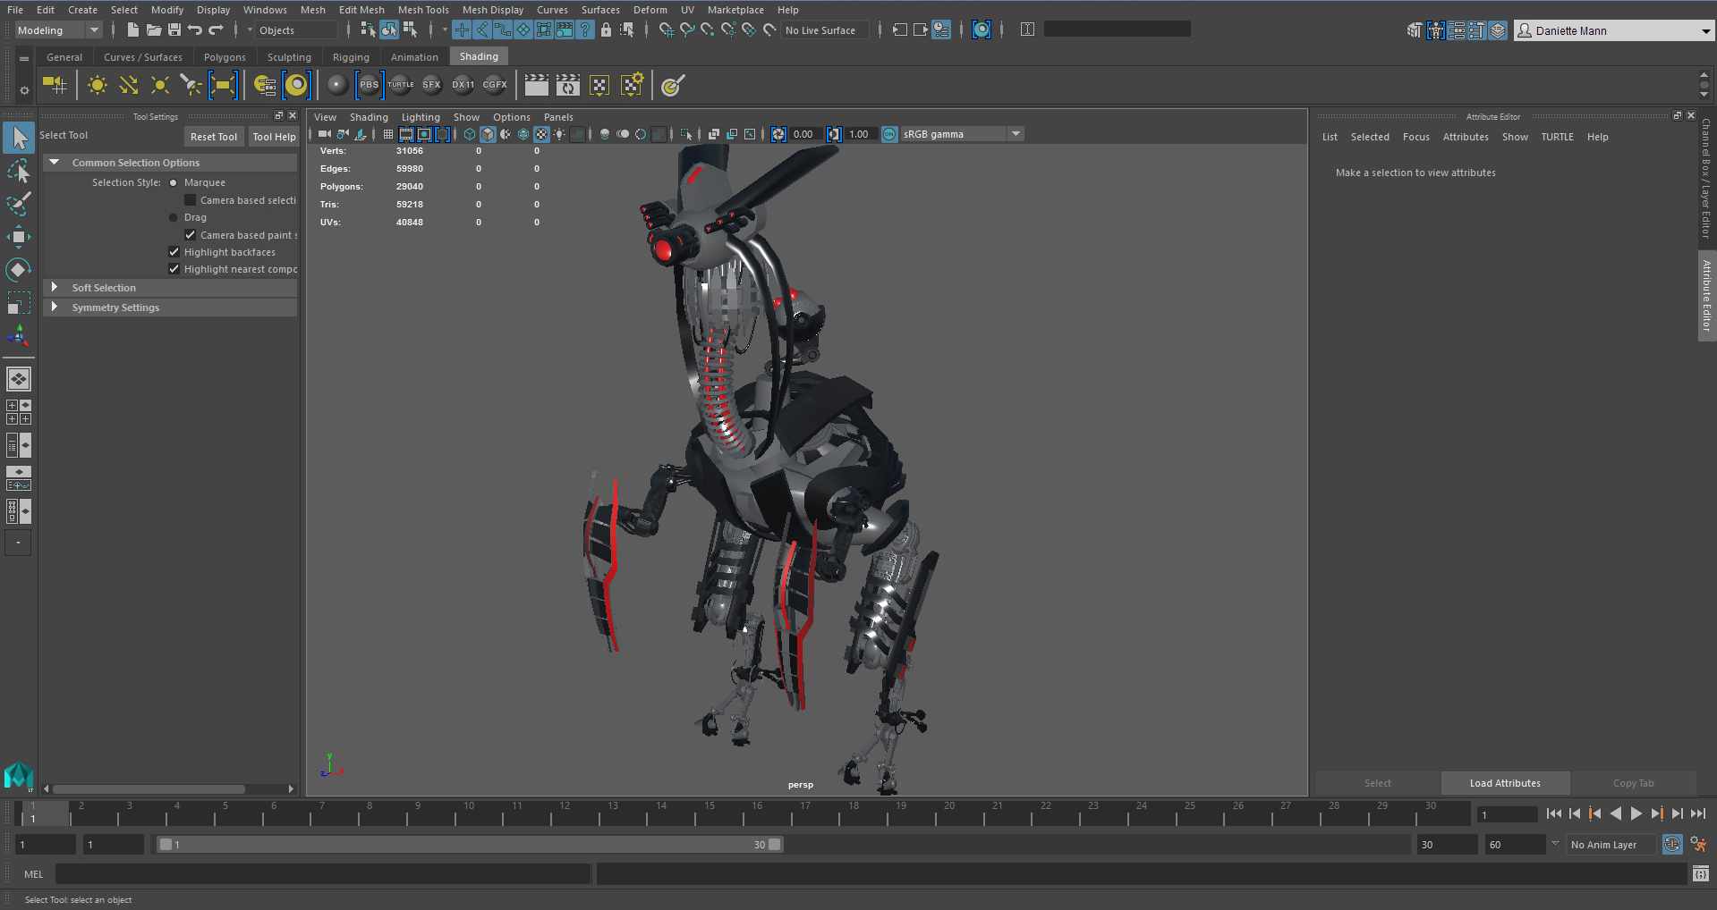
Task: Click the Reset Tool button
Action: pyautogui.click(x=214, y=137)
